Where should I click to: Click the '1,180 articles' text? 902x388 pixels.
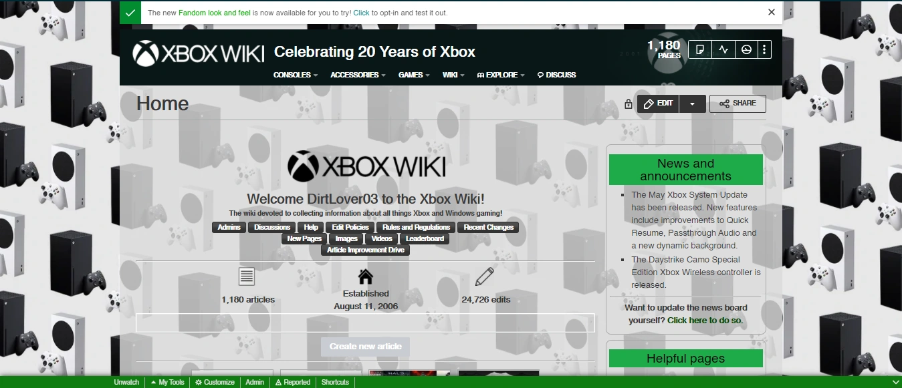248,300
